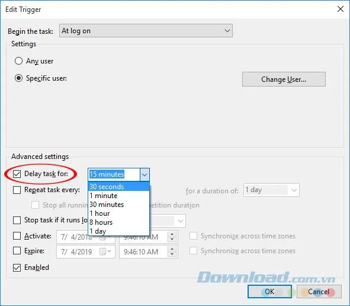Click the 15 minutes delay input field
The image size is (350, 306).
click(x=114, y=174)
